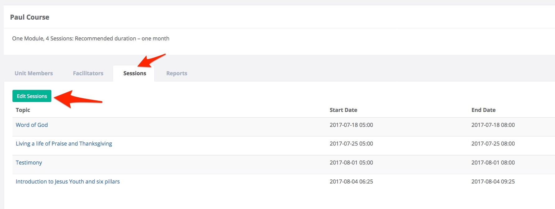Open the Unit Members tab
The height and width of the screenshot is (209, 555).
pyautogui.click(x=34, y=73)
